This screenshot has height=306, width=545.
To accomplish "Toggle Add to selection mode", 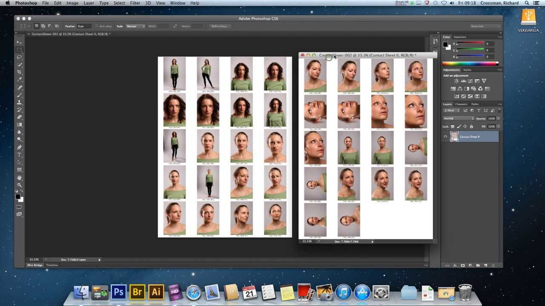I will click(x=43, y=26).
